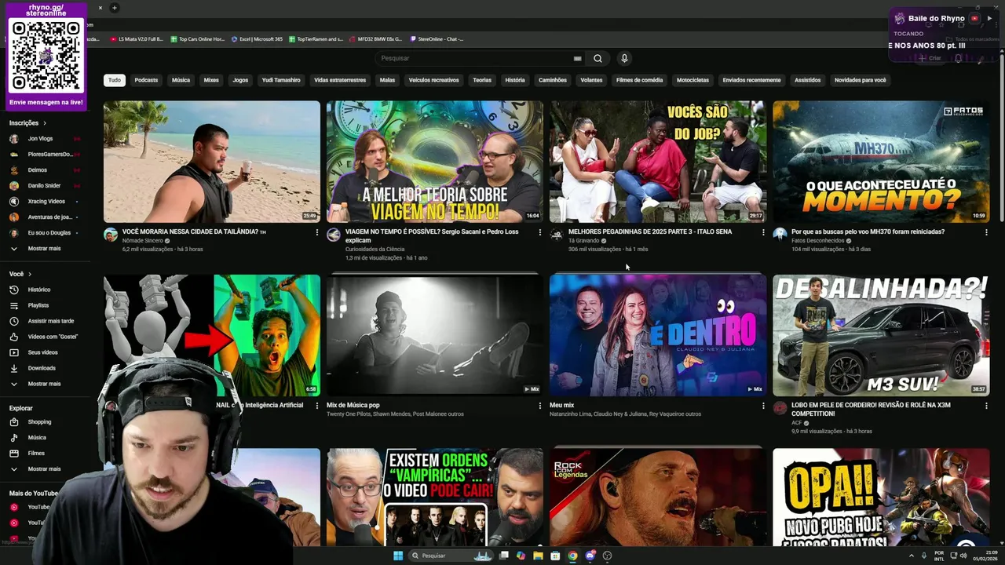This screenshot has width=1005, height=565.
Task: Select the Podcasts filter chip
Action: click(x=146, y=80)
